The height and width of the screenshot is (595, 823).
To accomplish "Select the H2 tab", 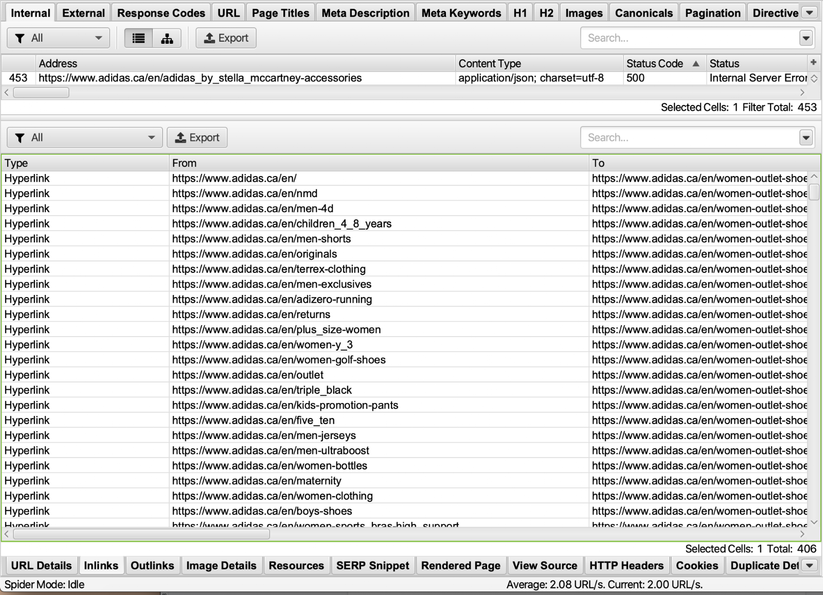I will tap(546, 13).
